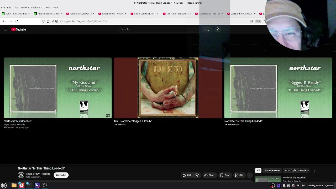Open the Alkaline Trio mix thumbnail
The height and width of the screenshot is (189, 336).
168,88
